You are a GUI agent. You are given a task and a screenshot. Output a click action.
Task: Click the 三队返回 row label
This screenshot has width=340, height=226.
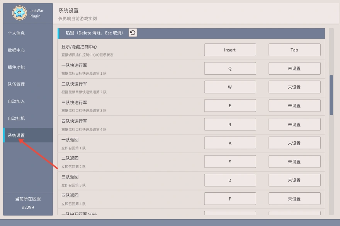[x=70, y=177]
